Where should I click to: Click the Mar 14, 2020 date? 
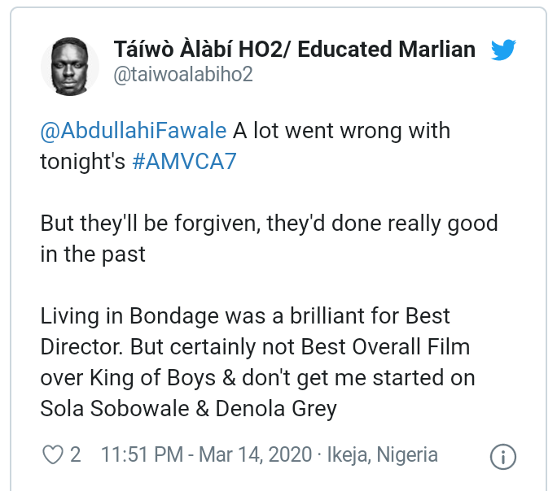coord(261,455)
